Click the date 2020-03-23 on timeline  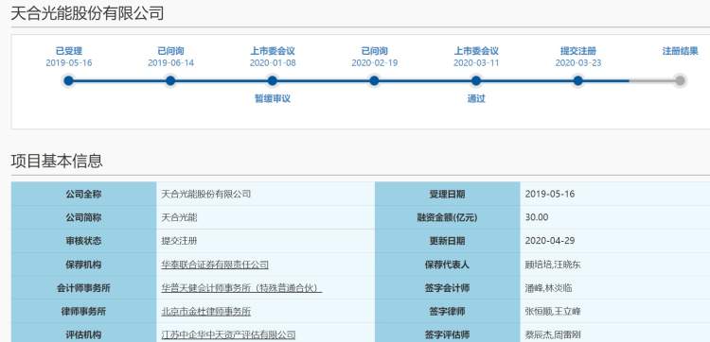point(578,62)
